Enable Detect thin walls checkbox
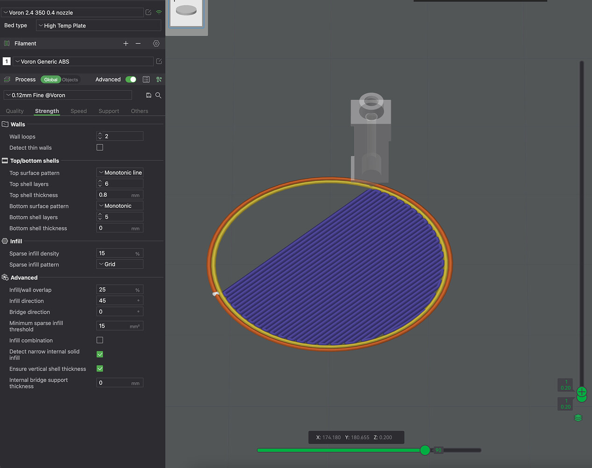 click(x=100, y=147)
